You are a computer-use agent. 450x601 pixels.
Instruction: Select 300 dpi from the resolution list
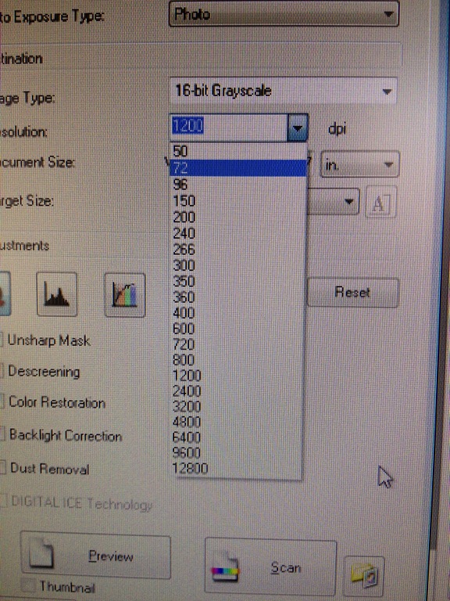pos(237,265)
